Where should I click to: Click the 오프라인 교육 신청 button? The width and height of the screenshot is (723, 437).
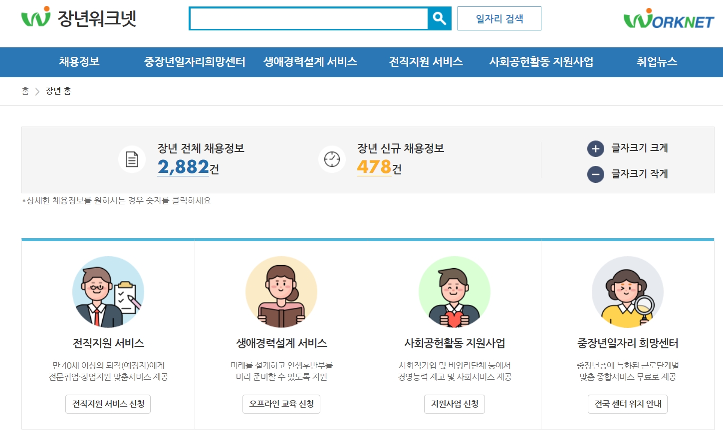click(281, 404)
